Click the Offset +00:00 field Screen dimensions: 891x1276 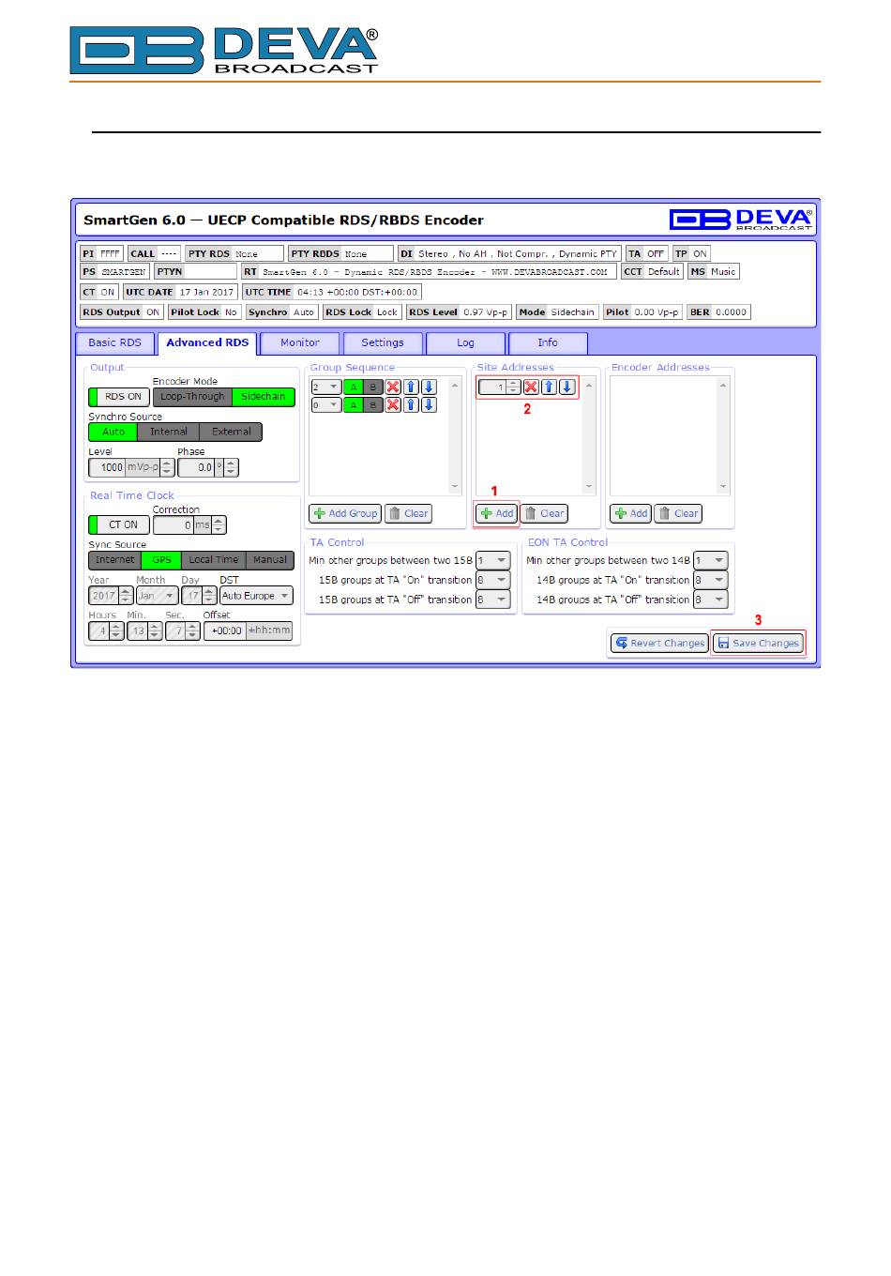(225, 631)
